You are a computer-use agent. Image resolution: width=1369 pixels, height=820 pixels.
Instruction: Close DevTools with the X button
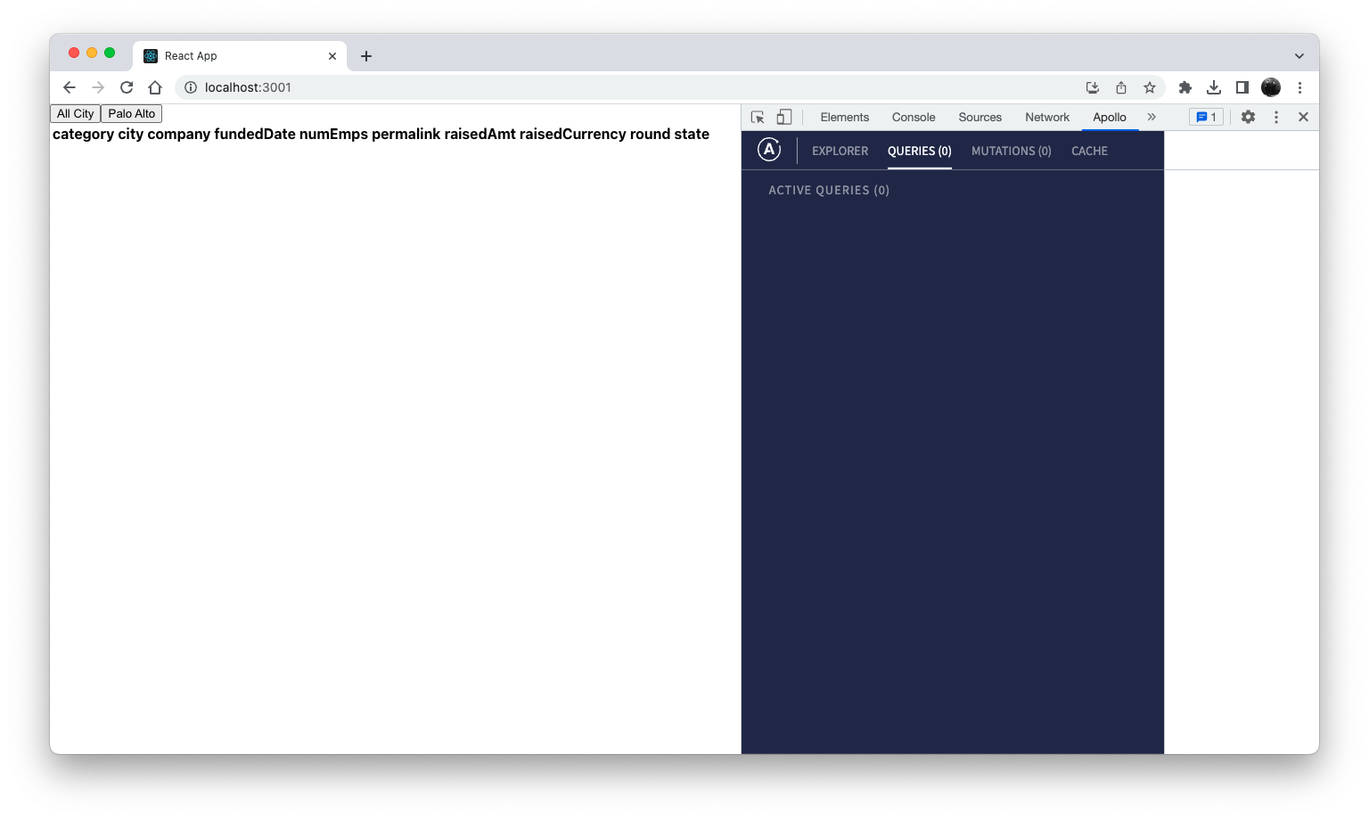pyautogui.click(x=1303, y=117)
